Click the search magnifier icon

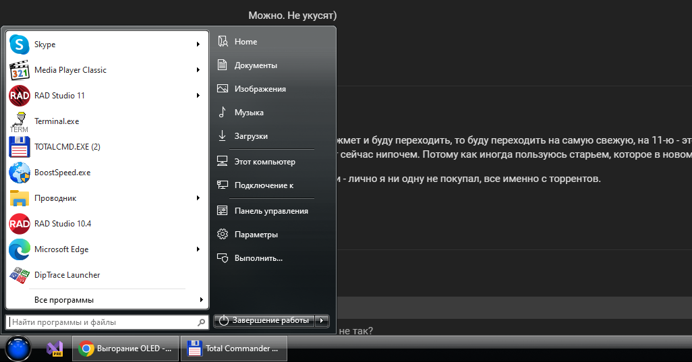(x=201, y=322)
